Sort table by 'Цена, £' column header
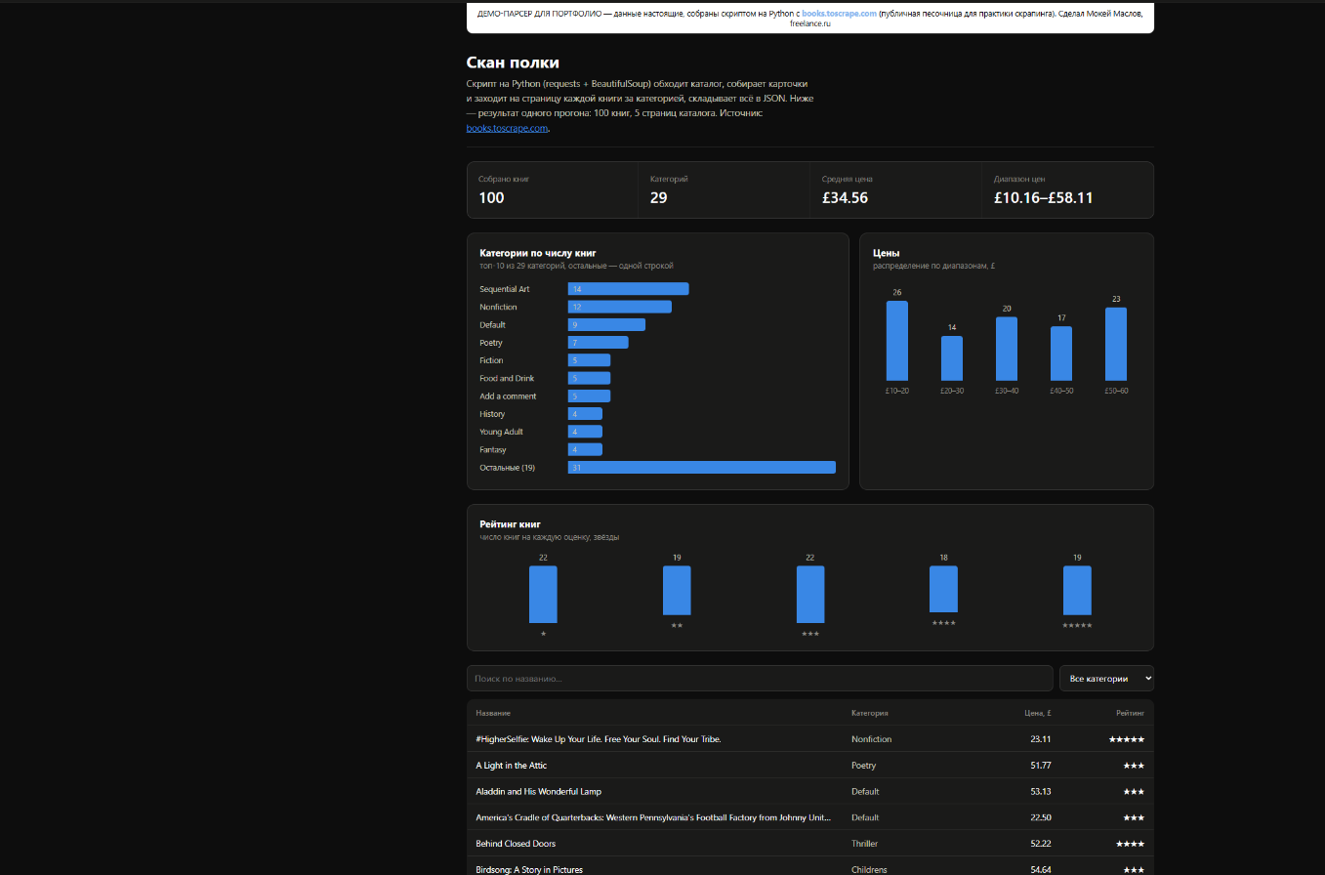This screenshot has height=875, width=1325. (1036, 713)
